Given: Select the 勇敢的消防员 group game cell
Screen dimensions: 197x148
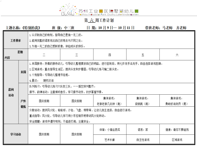Looking at the screenshot, I should 177,101.
